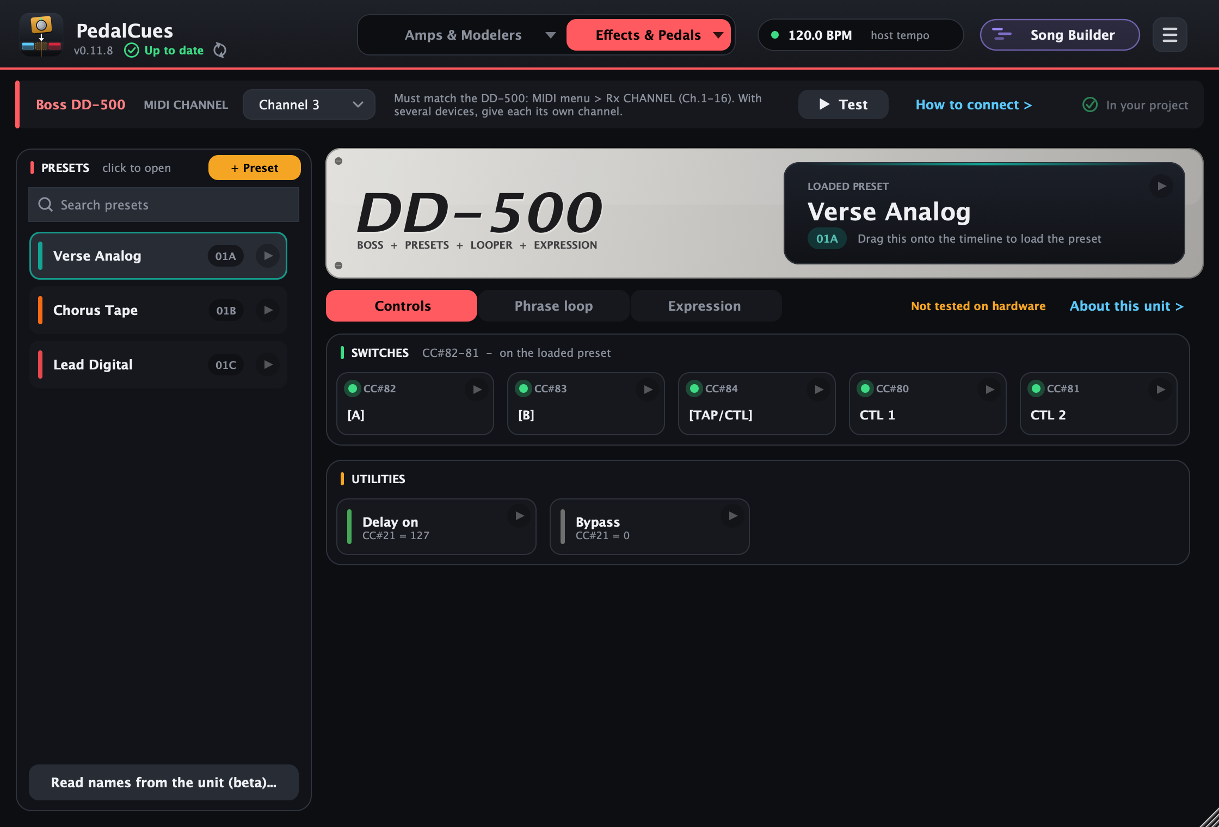Switch to the Controls tab
This screenshot has width=1219, height=827.
coord(402,306)
